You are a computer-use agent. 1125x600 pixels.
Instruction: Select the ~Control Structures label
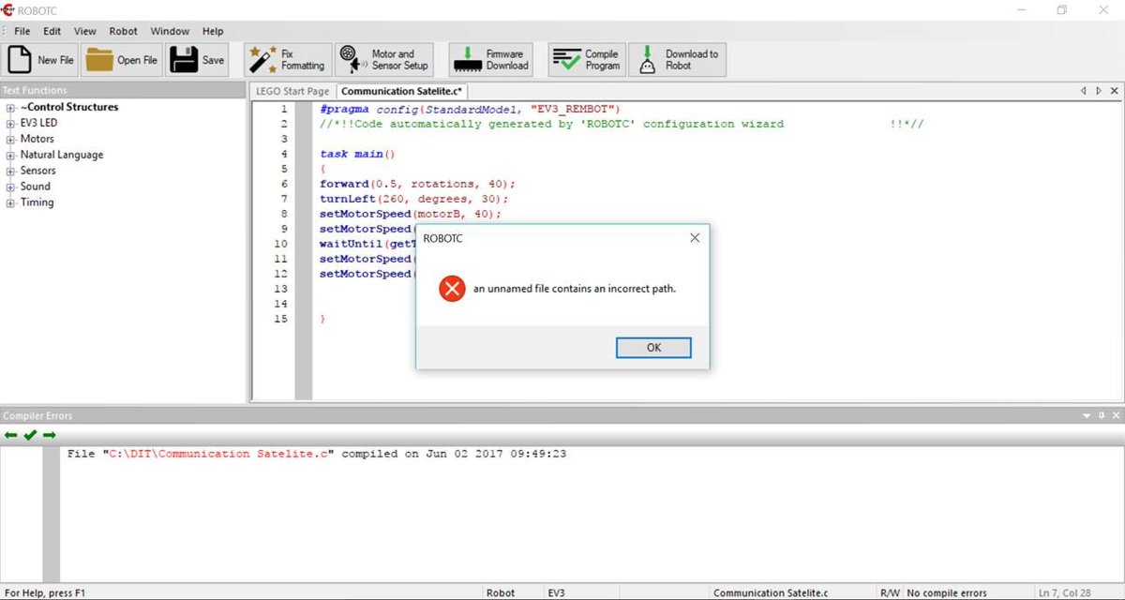[69, 107]
